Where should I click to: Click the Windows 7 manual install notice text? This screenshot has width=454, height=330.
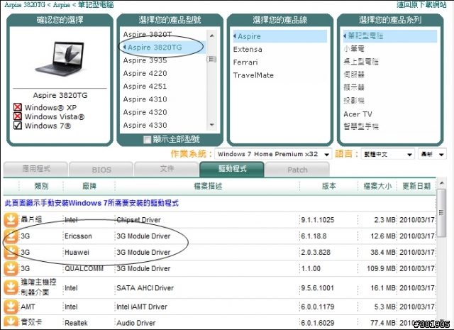(92, 203)
